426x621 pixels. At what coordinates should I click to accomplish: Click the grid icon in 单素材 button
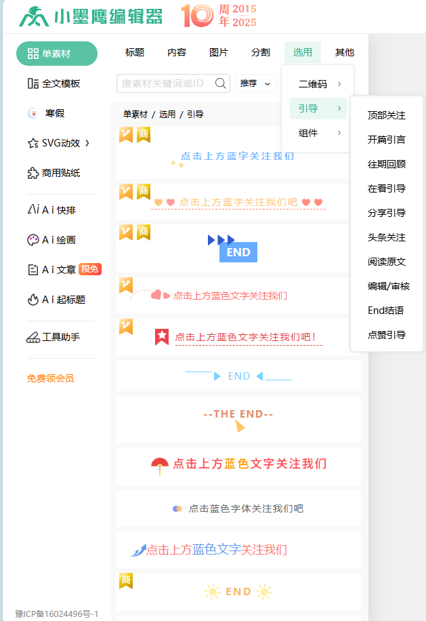coord(33,54)
